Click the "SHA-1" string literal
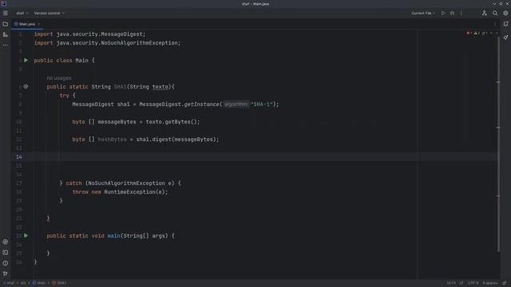The image size is (511, 287). click(x=262, y=104)
